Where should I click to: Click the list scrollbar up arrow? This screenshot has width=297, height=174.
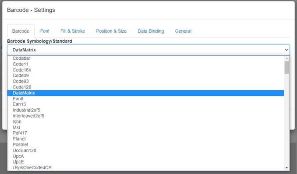point(286,58)
